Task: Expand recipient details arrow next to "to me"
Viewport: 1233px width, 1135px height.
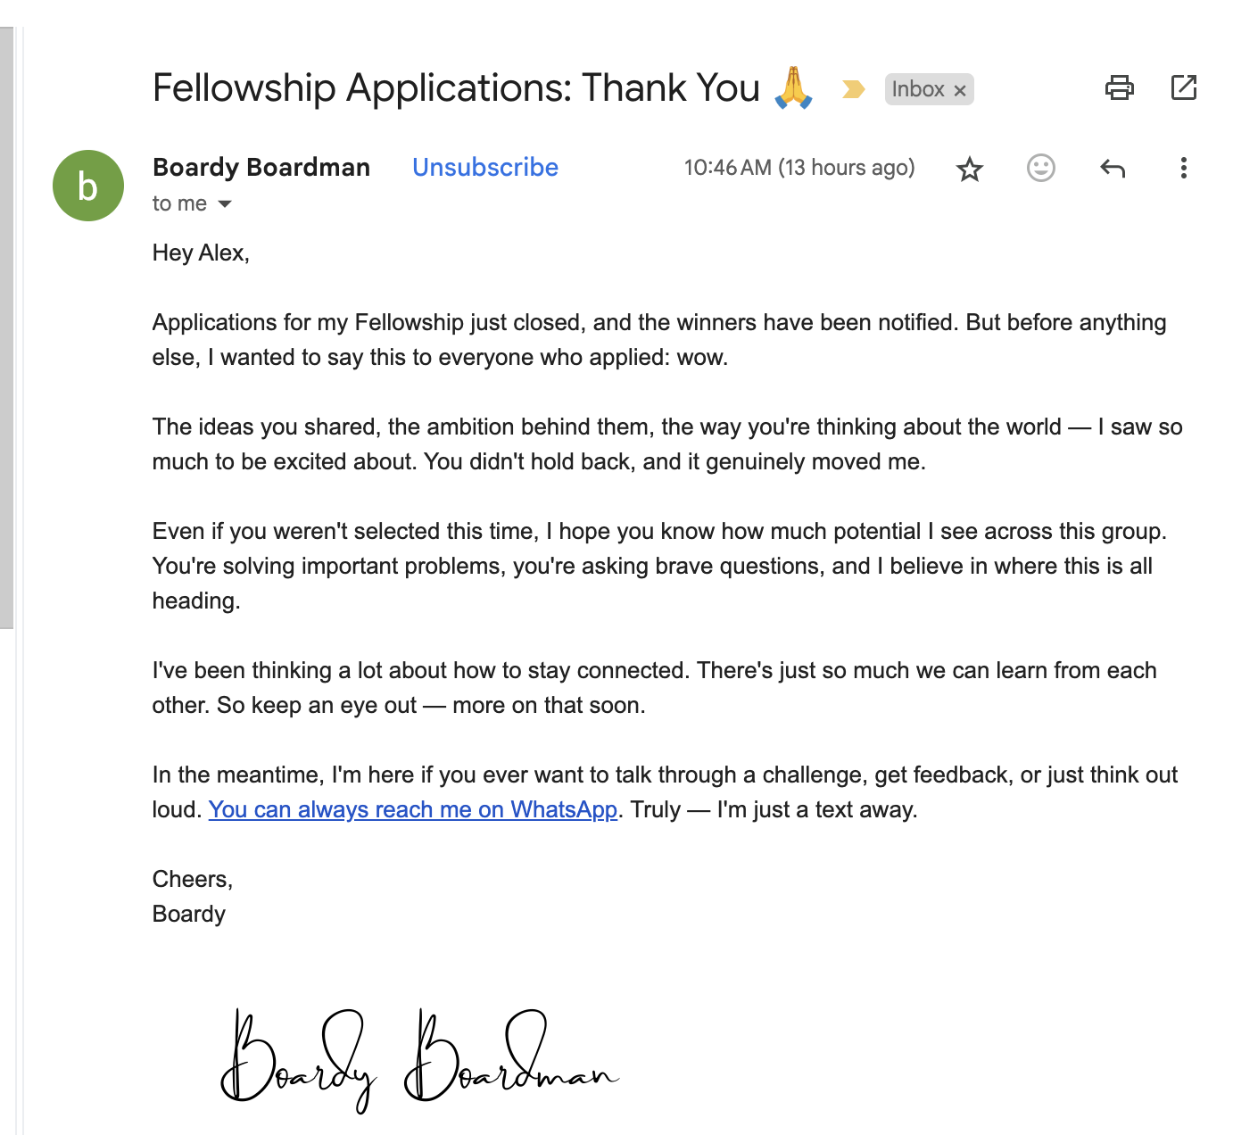Action: [x=225, y=204]
